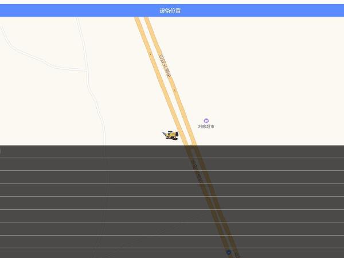Tap the blue POI icon on the dimmed highway
Screen dimensions: 344x258
tap(229, 252)
